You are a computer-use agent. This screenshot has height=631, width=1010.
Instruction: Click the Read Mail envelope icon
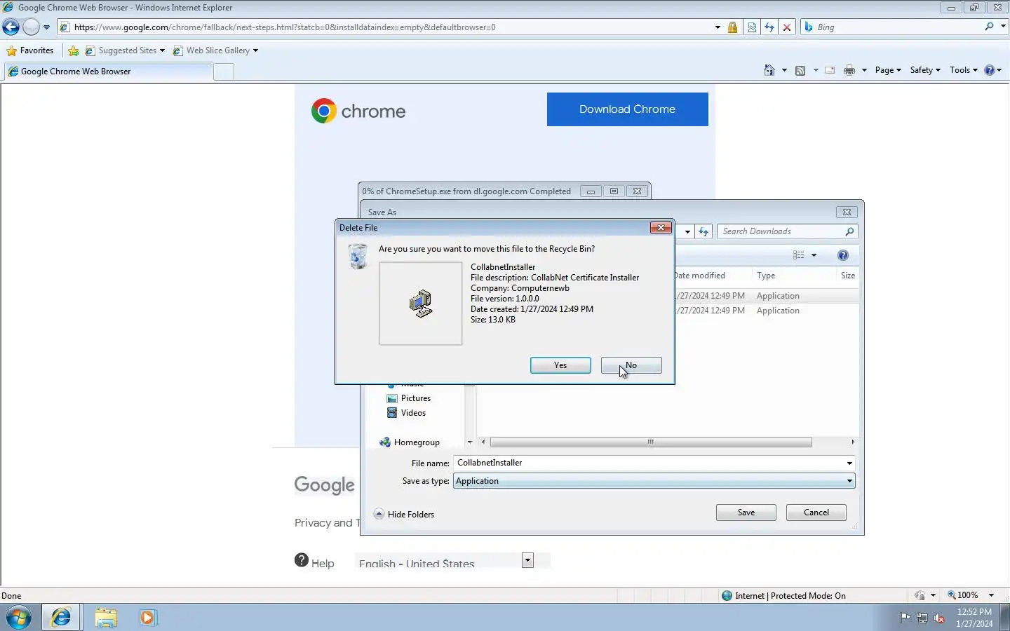pyautogui.click(x=830, y=70)
